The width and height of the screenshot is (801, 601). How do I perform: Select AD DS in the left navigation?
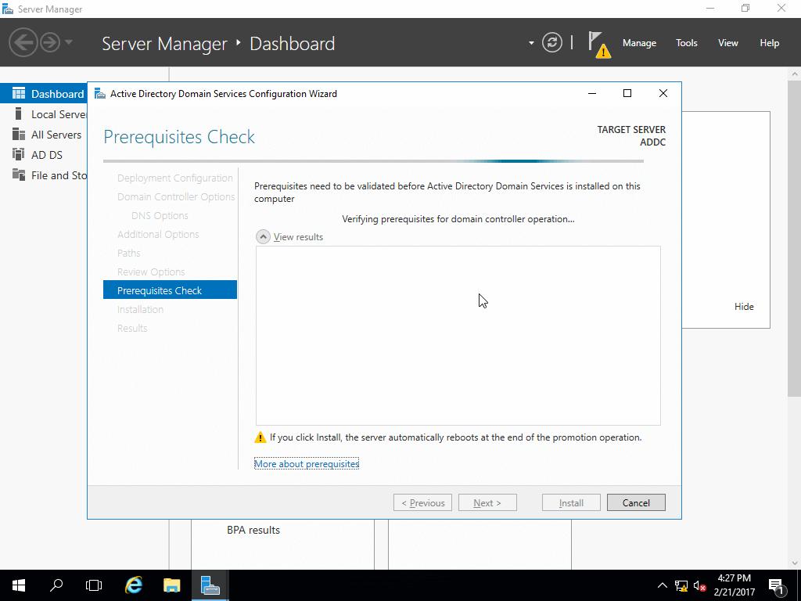44,155
